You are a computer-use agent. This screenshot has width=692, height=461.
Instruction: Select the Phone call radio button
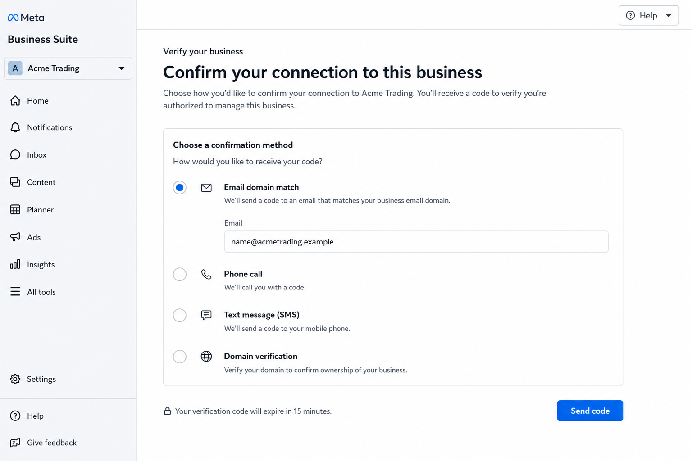tap(180, 274)
